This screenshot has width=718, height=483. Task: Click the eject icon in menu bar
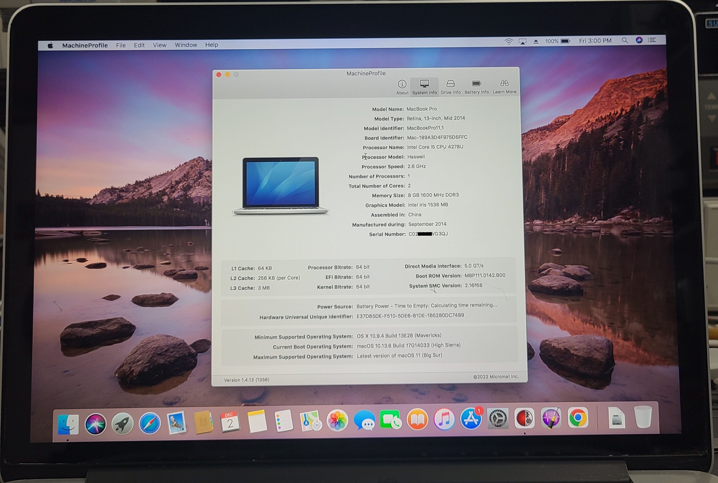[536, 41]
